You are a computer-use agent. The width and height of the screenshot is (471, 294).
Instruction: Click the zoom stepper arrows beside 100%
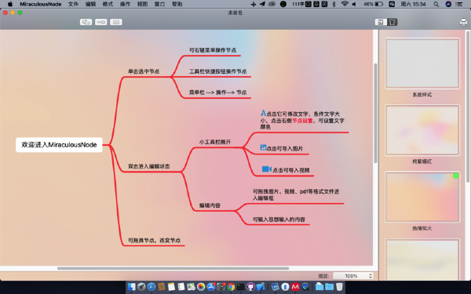371,276
